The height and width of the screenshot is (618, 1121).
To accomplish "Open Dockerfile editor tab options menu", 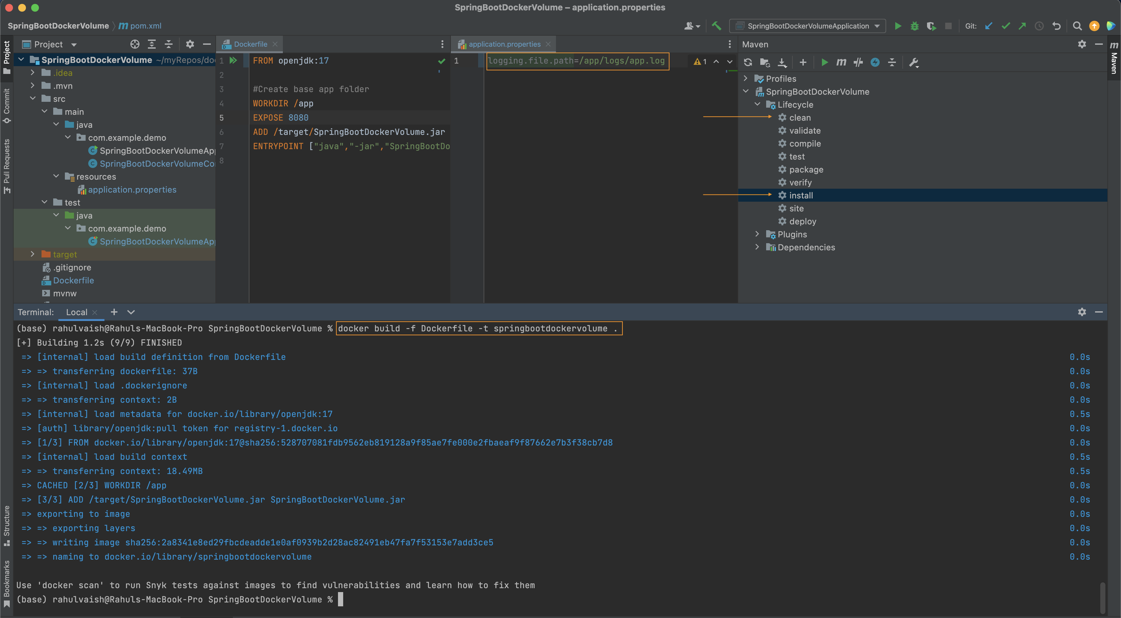I will point(442,44).
